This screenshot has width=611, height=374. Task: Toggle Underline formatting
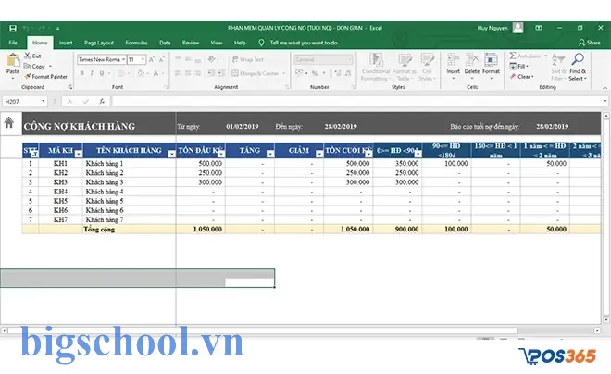(102, 73)
